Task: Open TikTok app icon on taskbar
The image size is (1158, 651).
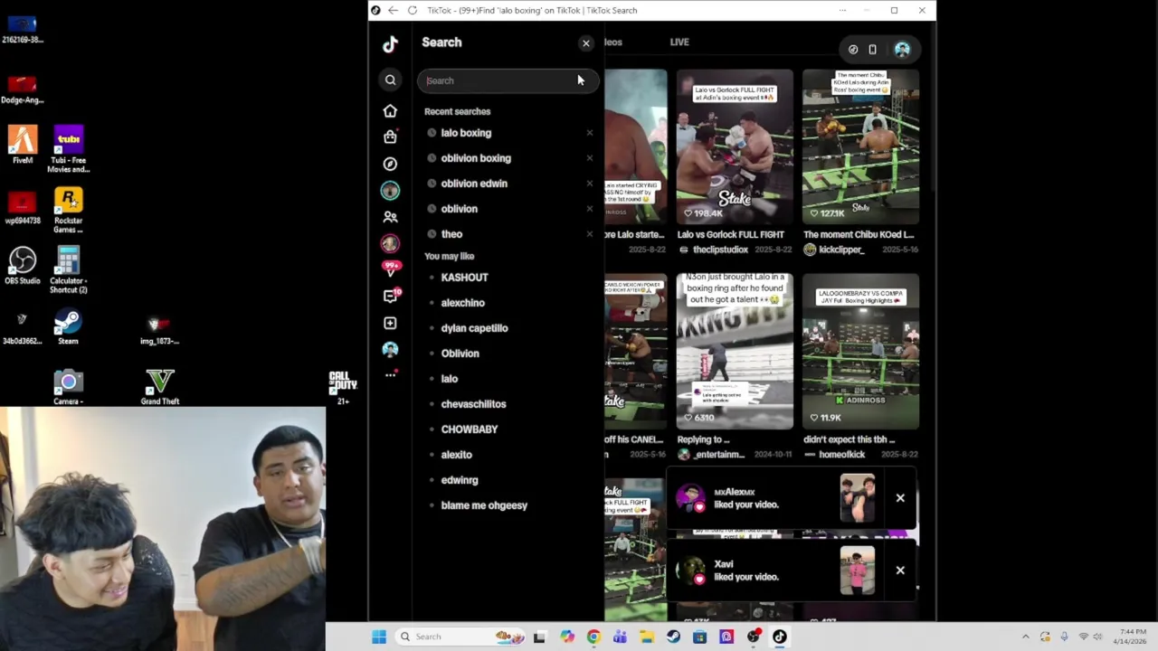Action: click(x=779, y=637)
